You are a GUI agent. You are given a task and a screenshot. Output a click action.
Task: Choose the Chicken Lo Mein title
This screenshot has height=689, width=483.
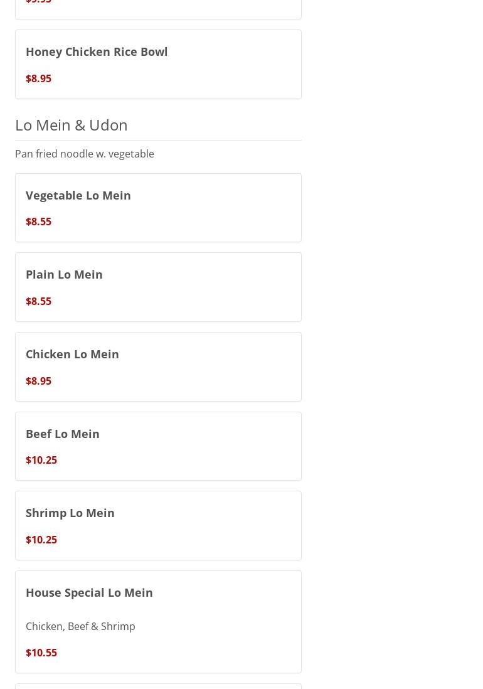(72, 354)
